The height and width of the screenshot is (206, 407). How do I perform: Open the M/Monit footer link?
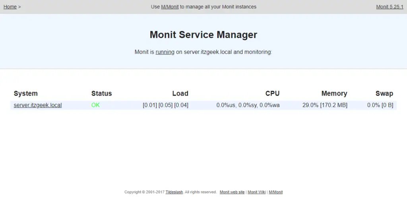coord(276,192)
